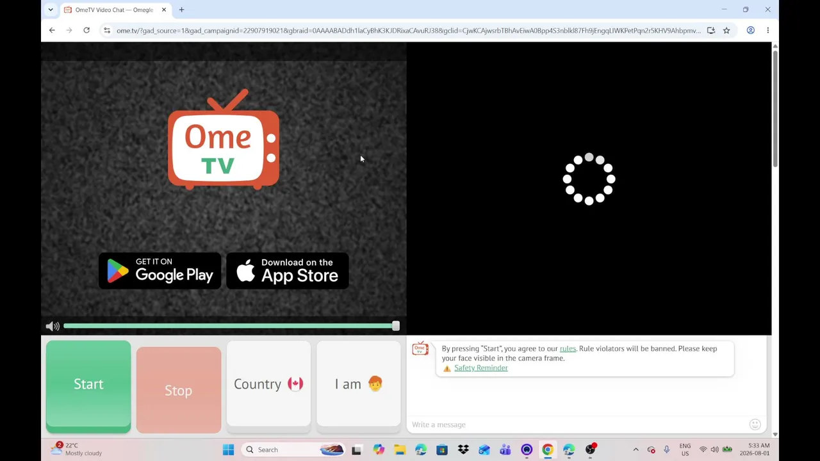Click the install app icon in address bar

coord(711,30)
